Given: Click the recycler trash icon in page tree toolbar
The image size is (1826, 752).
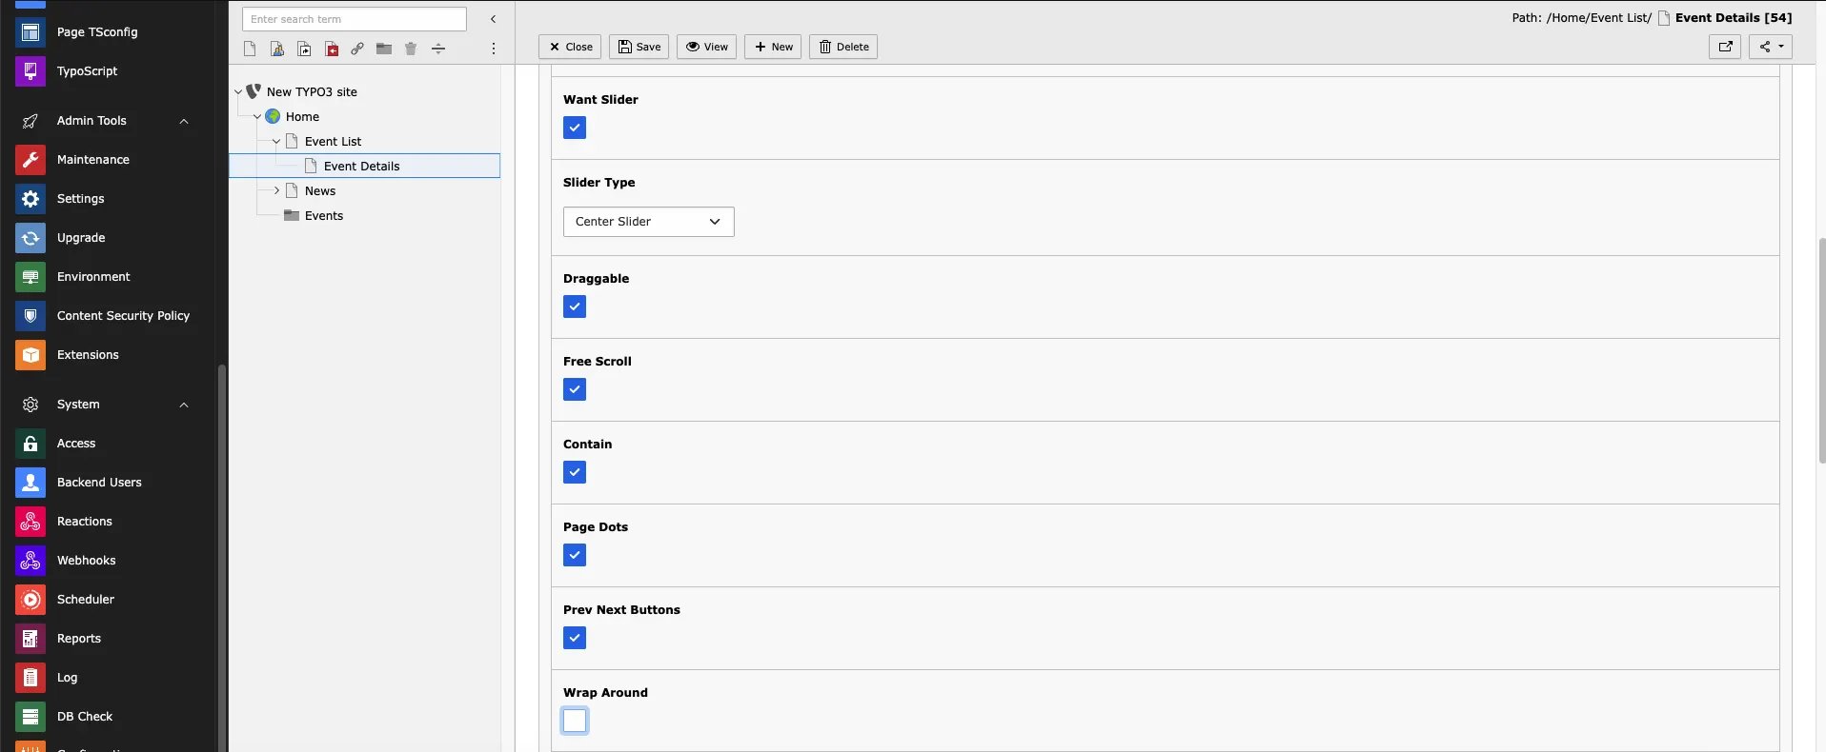Looking at the screenshot, I should 411,49.
